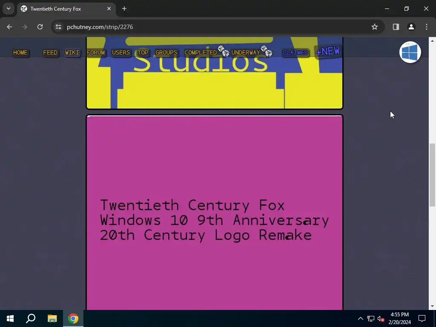Open Windows notification center
436x327 pixels.
coord(422,318)
